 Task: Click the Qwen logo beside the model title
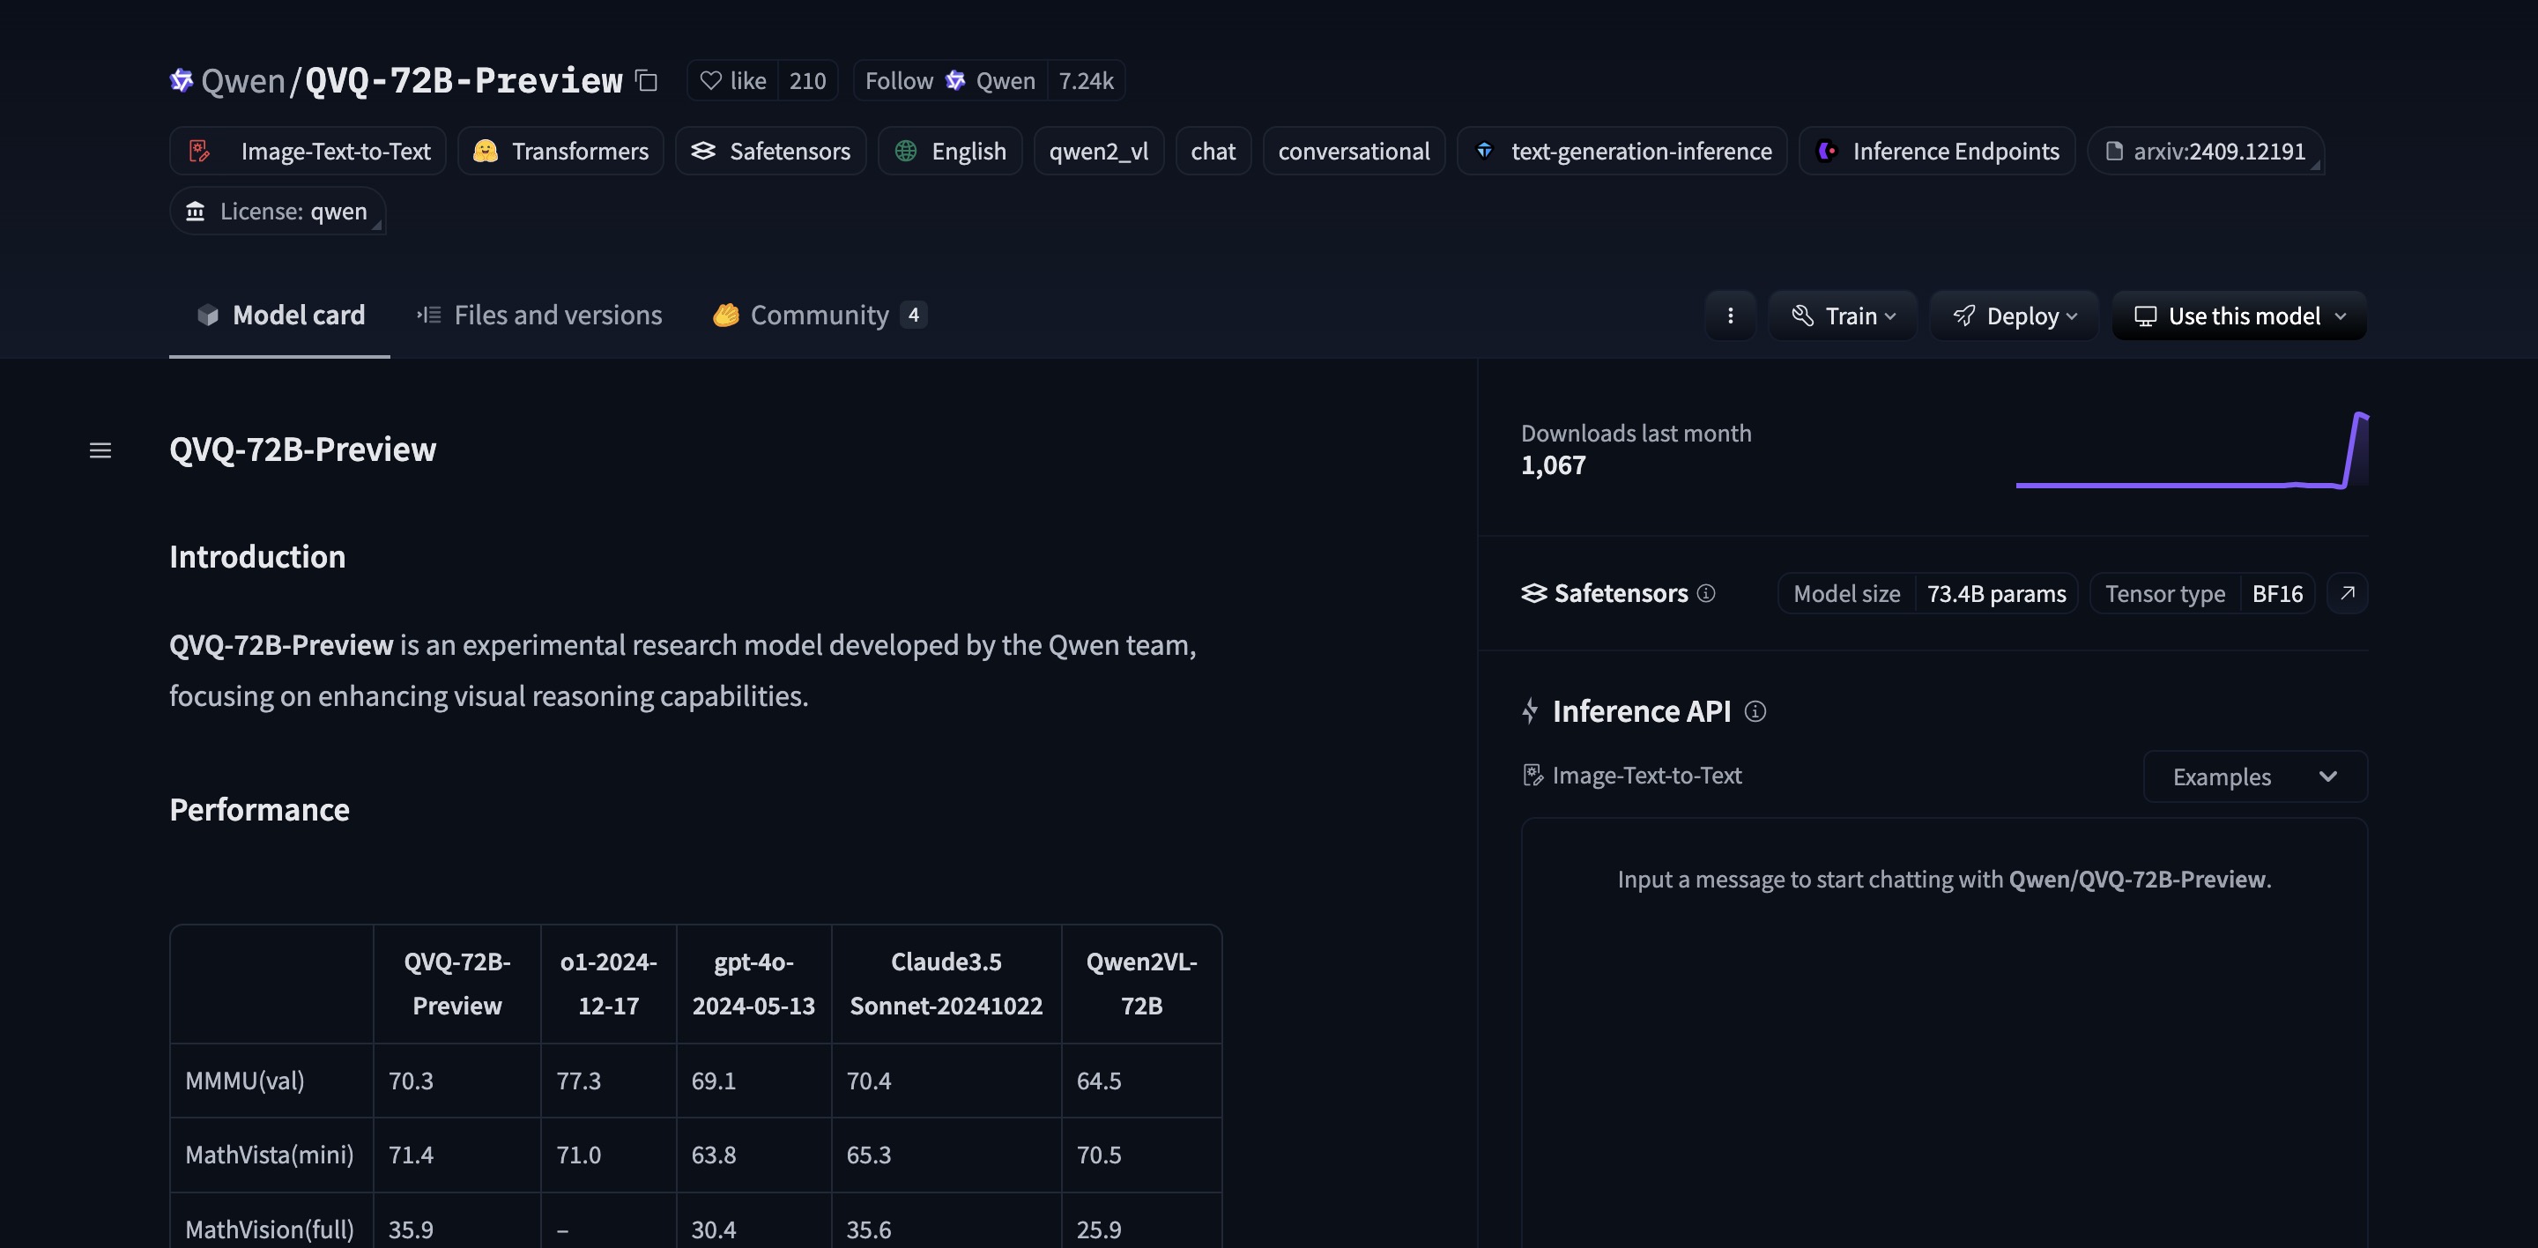tap(182, 81)
